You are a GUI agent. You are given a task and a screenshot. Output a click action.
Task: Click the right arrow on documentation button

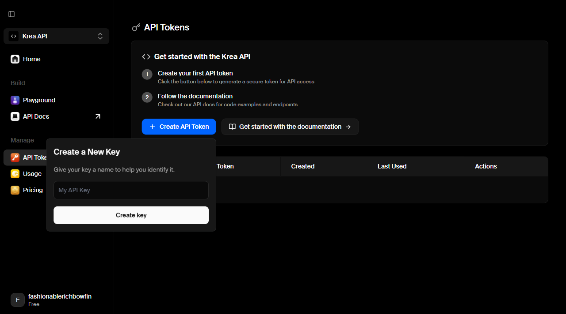[348, 127]
